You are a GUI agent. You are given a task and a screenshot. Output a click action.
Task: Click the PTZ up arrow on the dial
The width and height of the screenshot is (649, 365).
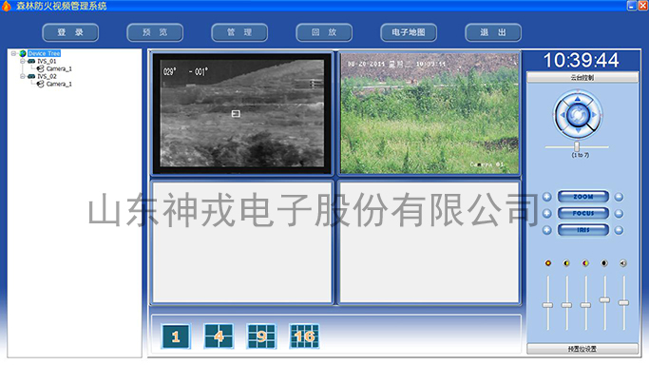coord(578,99)
